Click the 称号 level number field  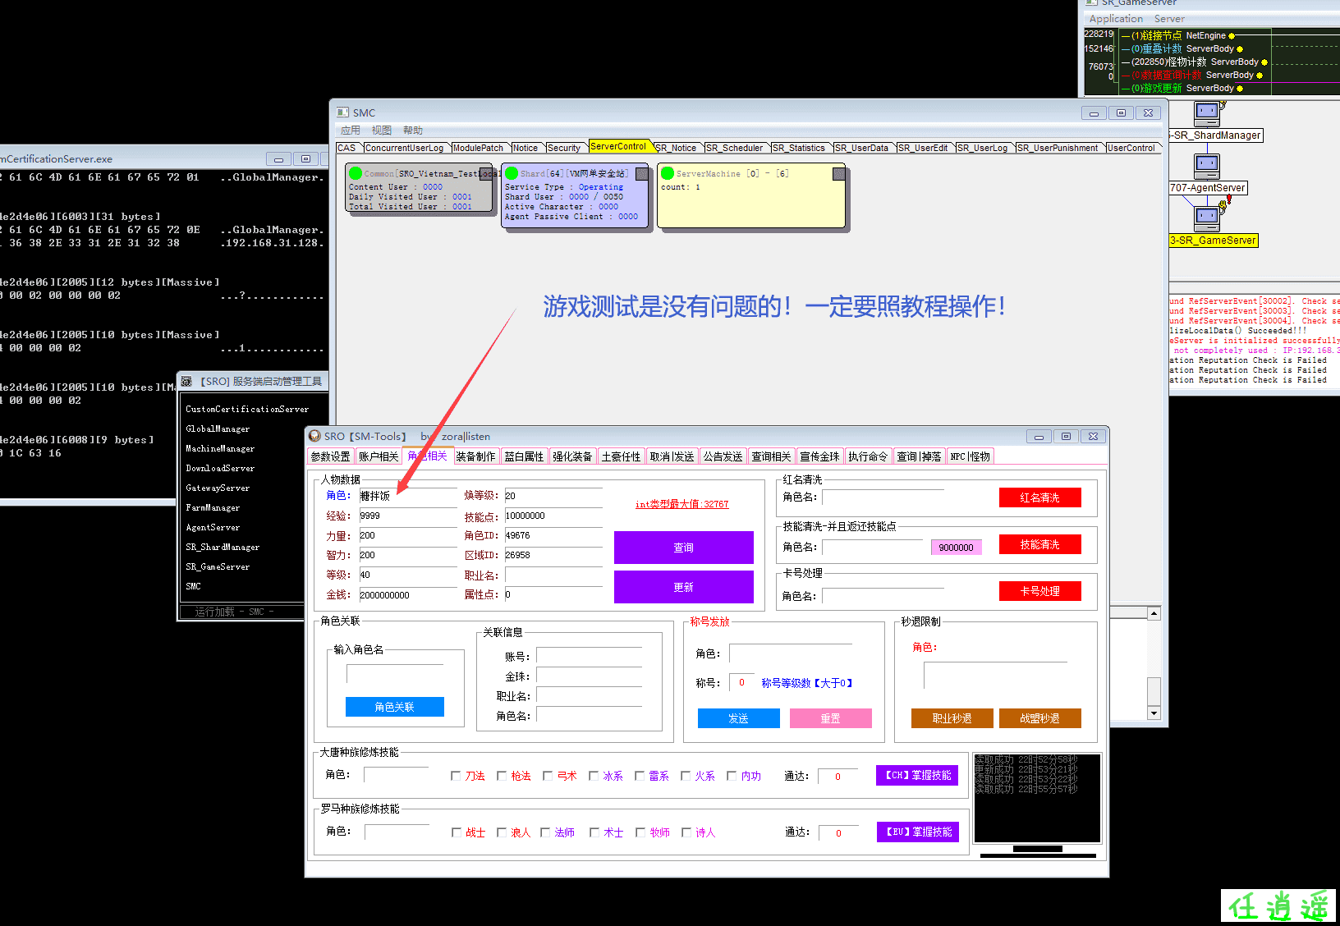point(742,683)
